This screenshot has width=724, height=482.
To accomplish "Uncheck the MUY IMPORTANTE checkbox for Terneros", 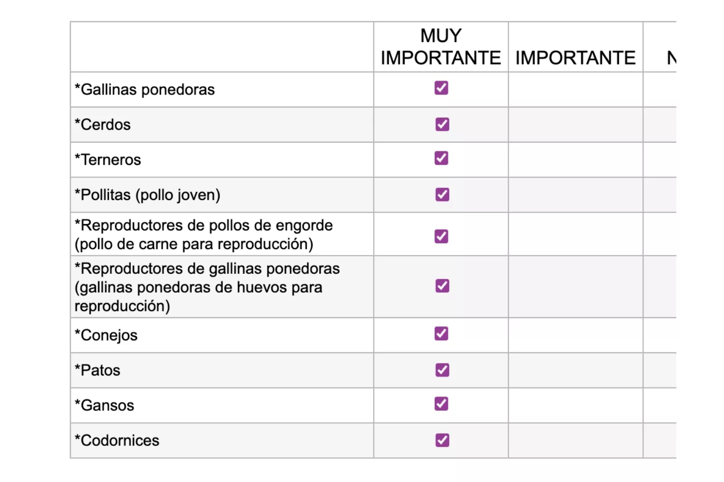I will (x=441, y=159).
